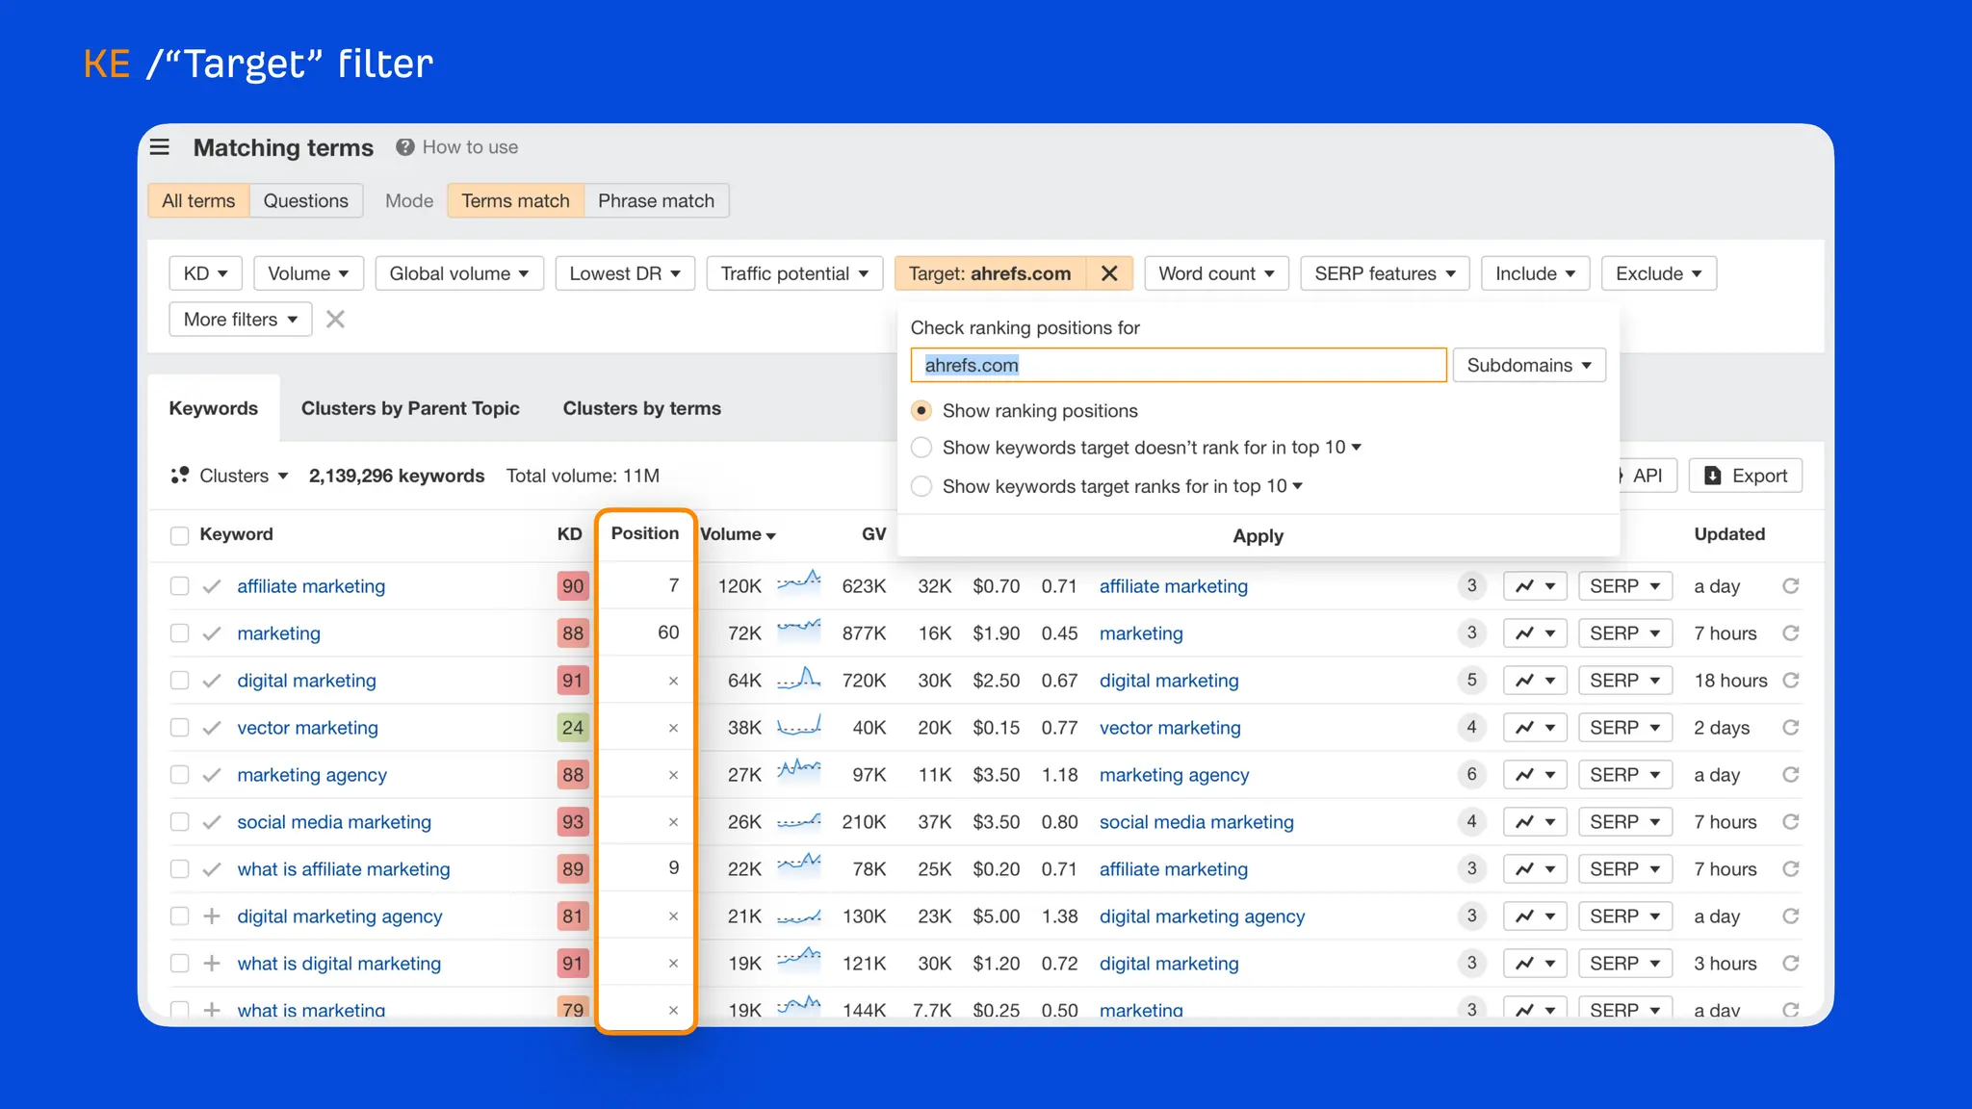This screenshot has height=1109, width=1972.
Task: Tick the select-all checkbox in Keyword header
Action: coord(179,535)
